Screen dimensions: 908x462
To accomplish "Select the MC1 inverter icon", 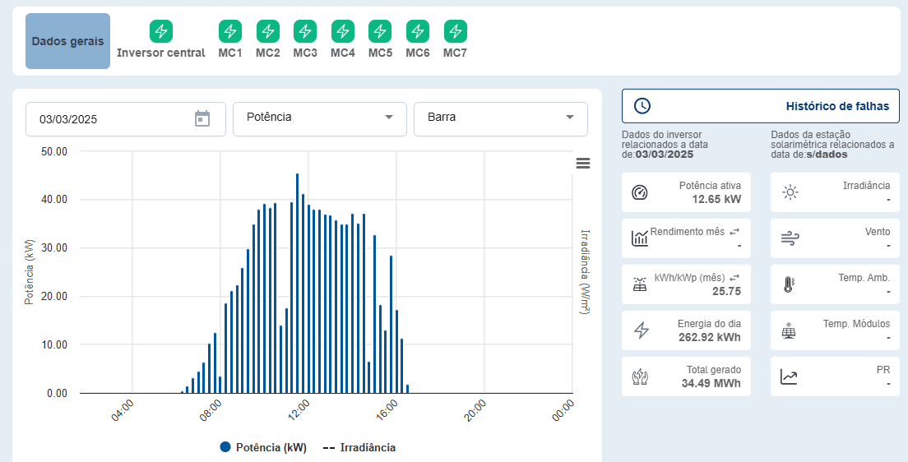I will 230,31.
